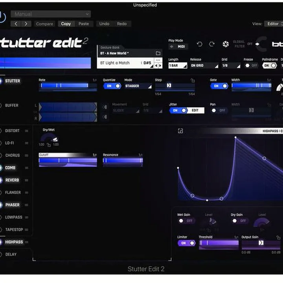283x283 pixels.
Task: Click the undo gesture arrow icon
Action: (199, 44)
